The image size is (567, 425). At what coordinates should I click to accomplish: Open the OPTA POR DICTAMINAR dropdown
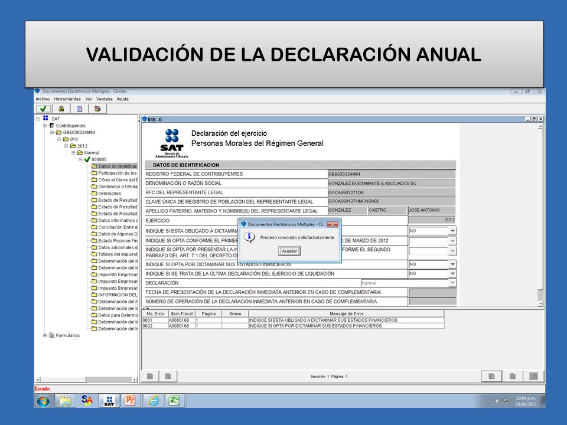452,264
